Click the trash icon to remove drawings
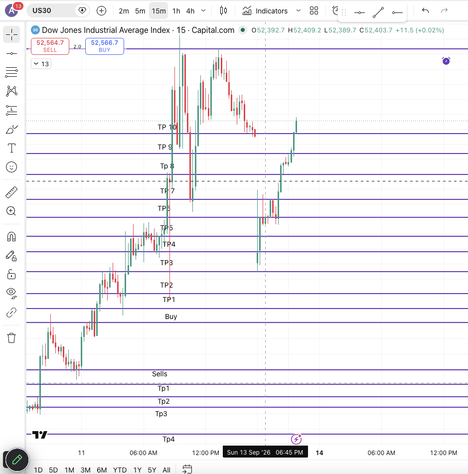This screenshot has height=474, width=468. tap(11, 337)
